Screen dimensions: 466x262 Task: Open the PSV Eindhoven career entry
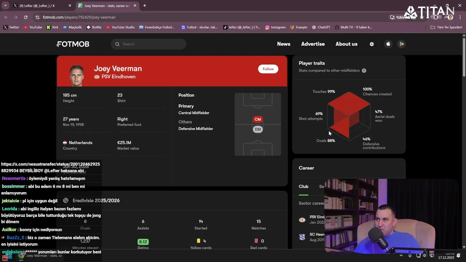point(312,219)
